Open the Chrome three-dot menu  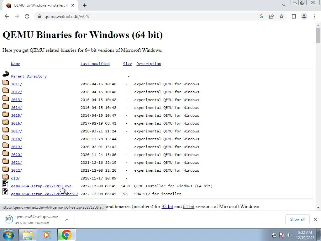click(x=314, y=16)
